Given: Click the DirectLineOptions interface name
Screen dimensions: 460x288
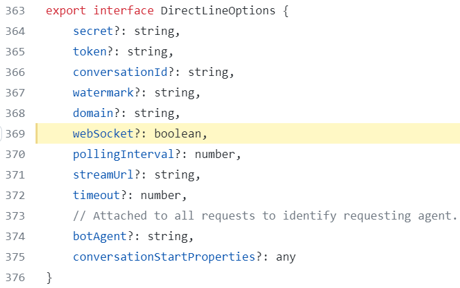Looking at the screenshot, I should pyautogui.click(x=218, y=11).
